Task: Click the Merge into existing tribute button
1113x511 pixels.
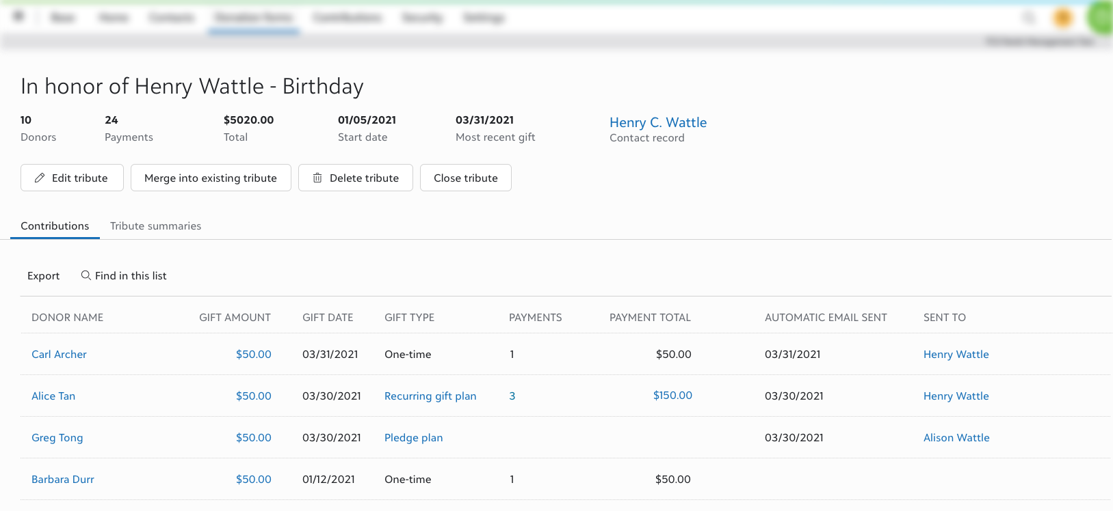Action: coord(211,178)
